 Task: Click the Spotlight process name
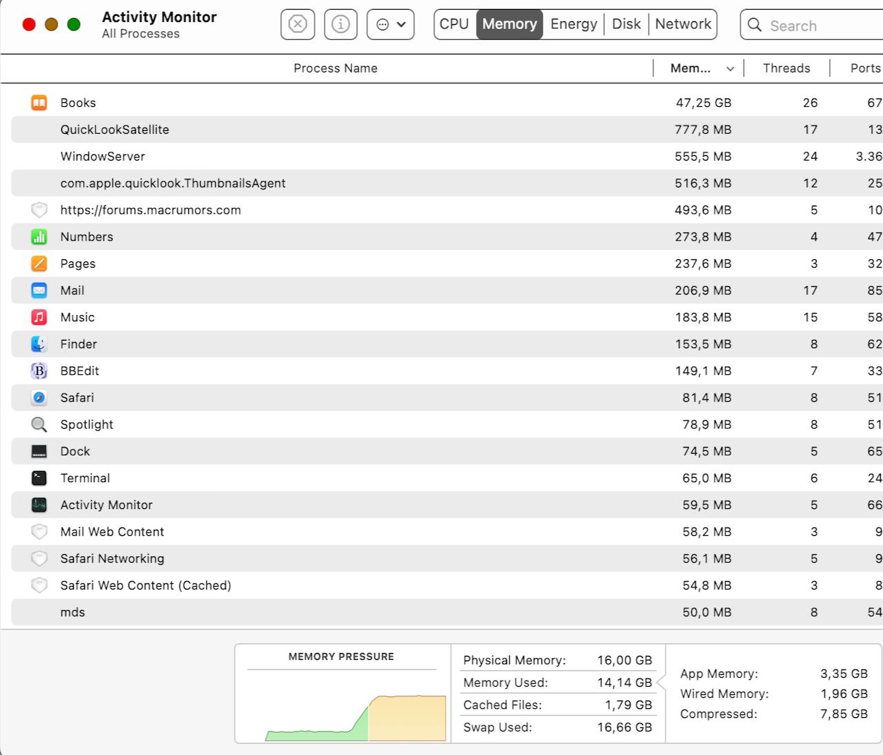click(86, 425)
